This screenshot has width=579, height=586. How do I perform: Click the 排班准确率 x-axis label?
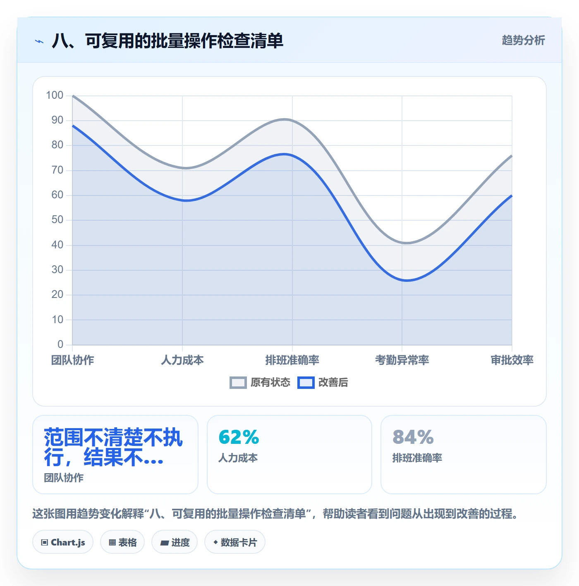(x=292, y=360)
